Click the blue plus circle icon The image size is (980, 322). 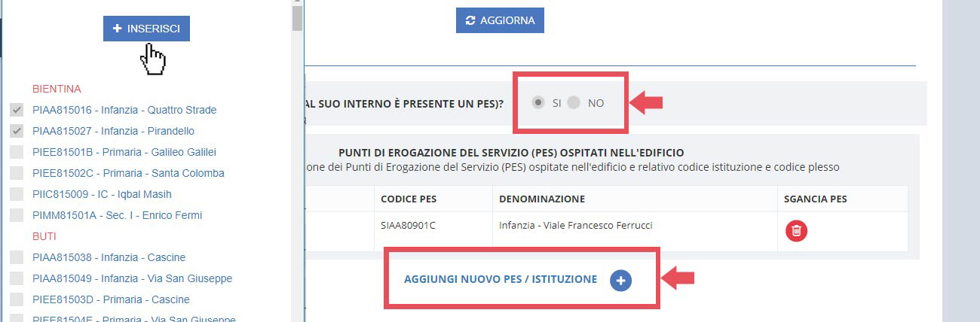(x=620, y=280)
